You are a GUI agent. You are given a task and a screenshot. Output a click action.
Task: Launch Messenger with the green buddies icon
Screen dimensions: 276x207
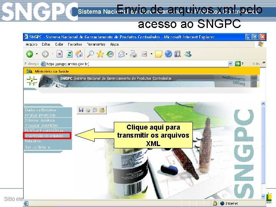[188, 54]
